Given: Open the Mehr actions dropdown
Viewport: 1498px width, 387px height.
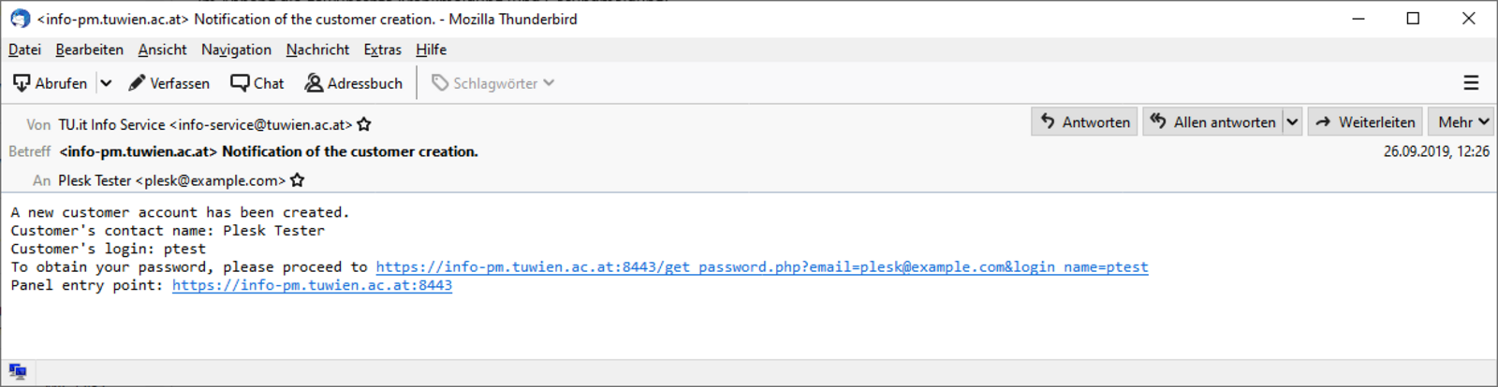Looking at the screenshot, I should (1464, 122).
